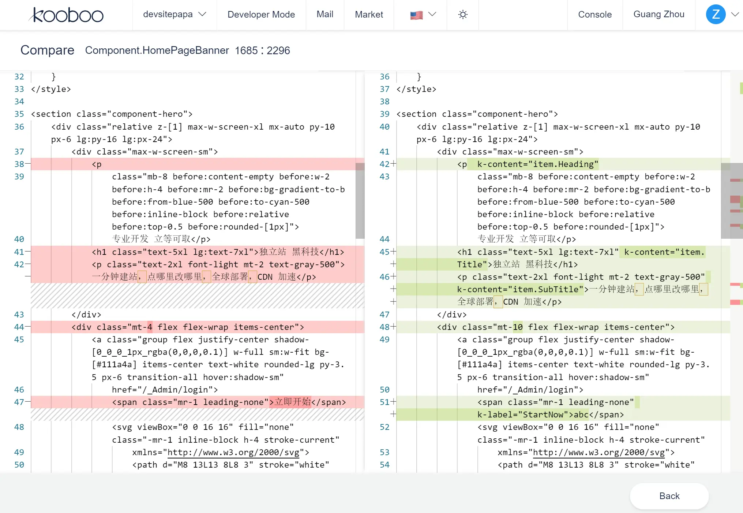Viewport: 743px width, 513px height.
Task: Open Developer Mode menu item
Action: tap(261, 15)
